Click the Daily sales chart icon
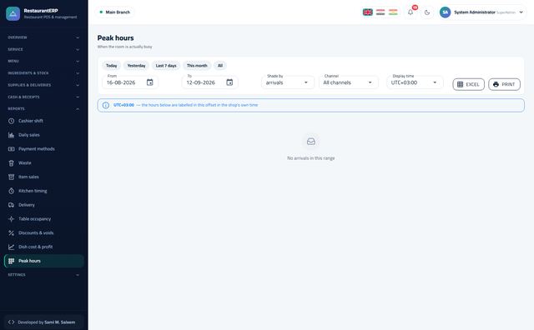The image size is (534, 330). tap(11, 135)
